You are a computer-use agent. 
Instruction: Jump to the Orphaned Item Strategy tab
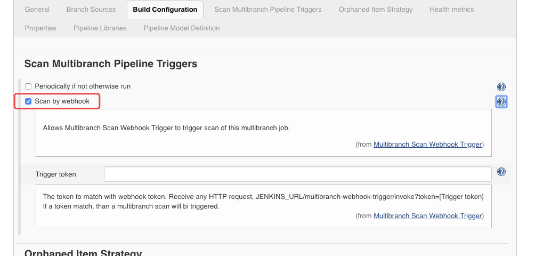point(376,10)
